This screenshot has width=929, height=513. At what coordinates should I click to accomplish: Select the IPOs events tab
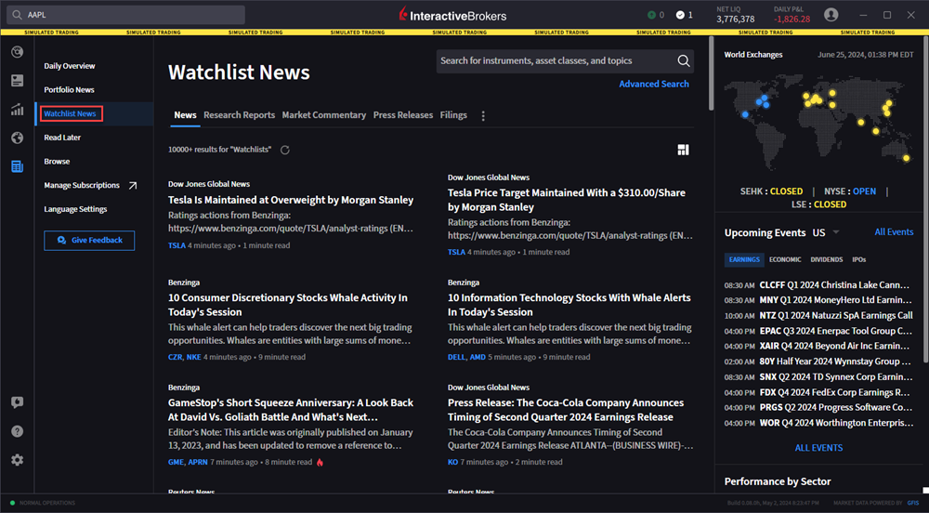(859, 259)
